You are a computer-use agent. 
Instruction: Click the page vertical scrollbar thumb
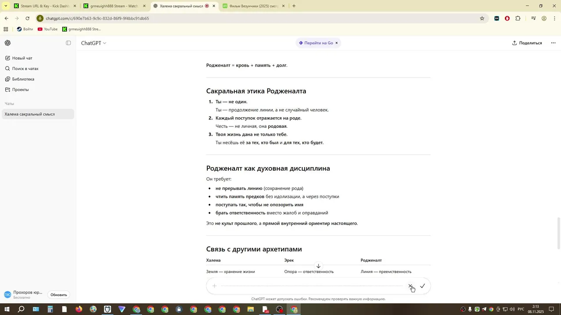[x=558, y=233]
